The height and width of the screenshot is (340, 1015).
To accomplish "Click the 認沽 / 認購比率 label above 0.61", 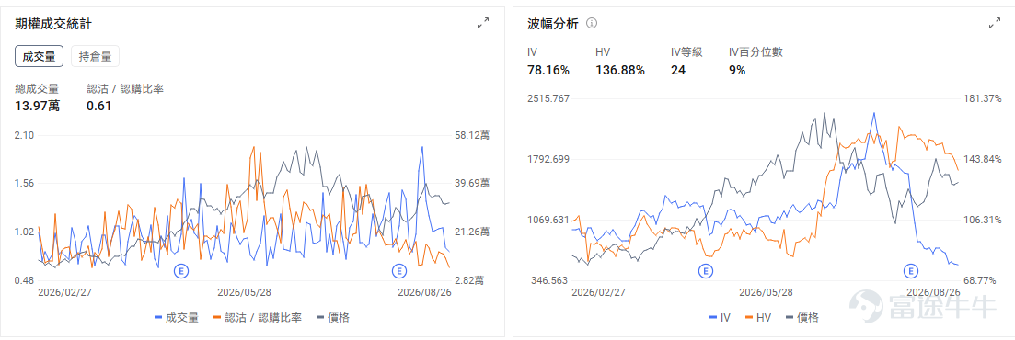I will [125, 88].
